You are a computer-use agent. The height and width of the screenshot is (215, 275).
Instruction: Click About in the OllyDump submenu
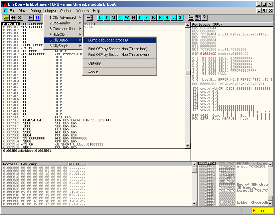point(93,72)
